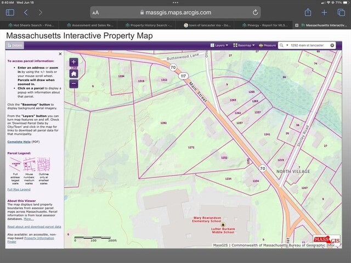
Task: Open the Safari share sheet
Action: point(308,12)
